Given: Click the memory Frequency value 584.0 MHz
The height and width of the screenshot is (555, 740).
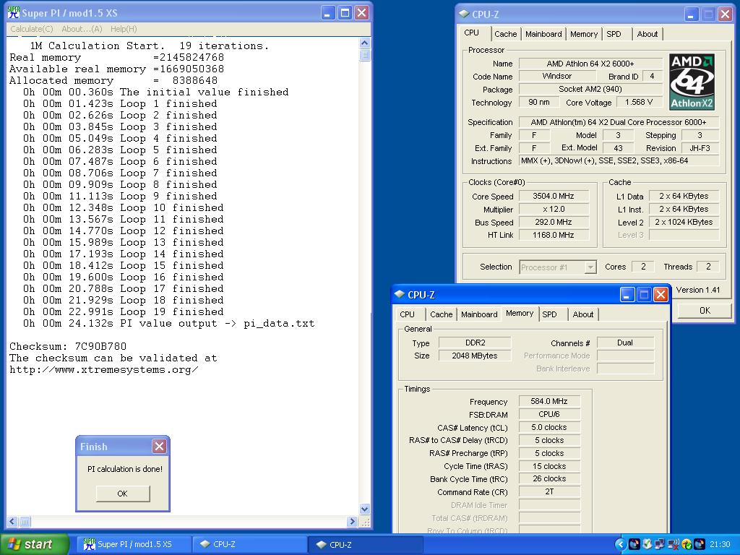Looking at the screenshot, I should (549, 401).
